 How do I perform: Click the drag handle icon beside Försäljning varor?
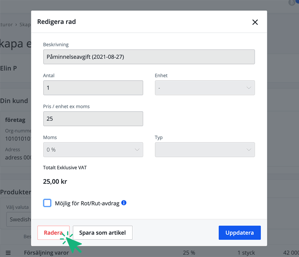coord(8,253)
